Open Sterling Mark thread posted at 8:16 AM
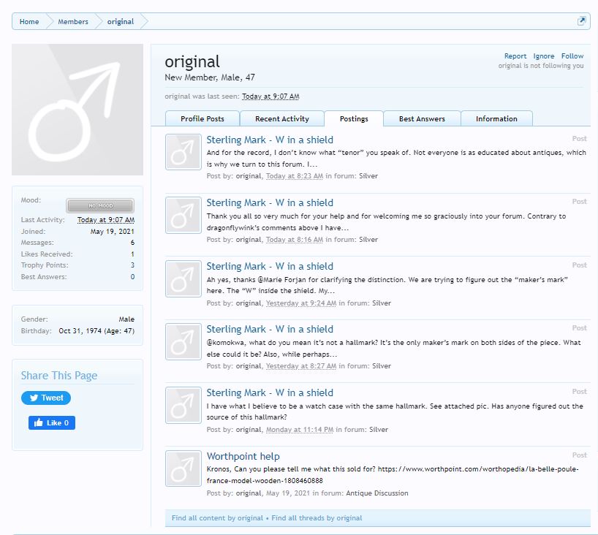Image resolution: width=598 pixels, height=535 pixels. 270,203
